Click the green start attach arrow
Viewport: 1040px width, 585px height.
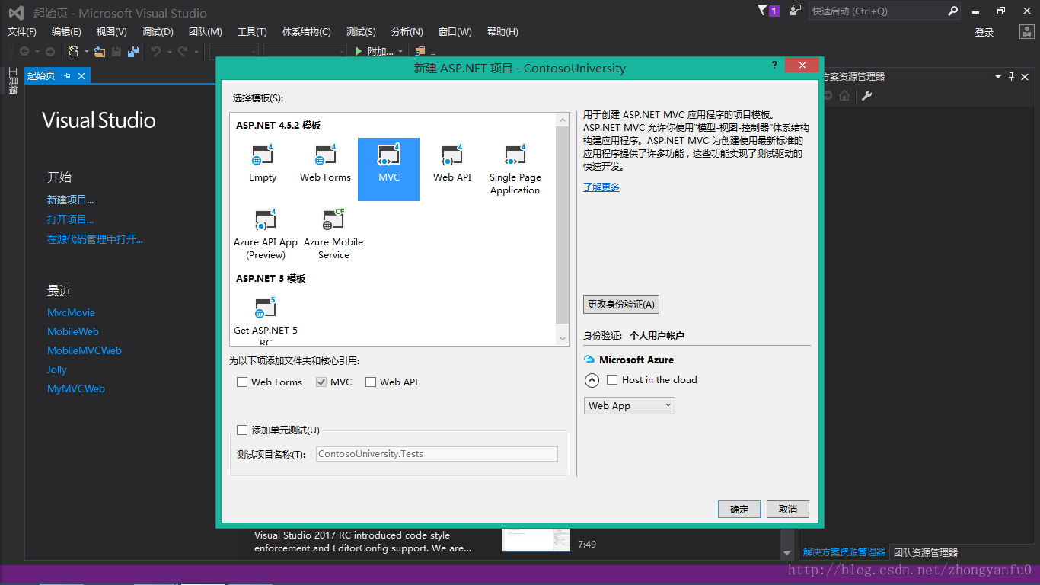(x=359, y=51)
